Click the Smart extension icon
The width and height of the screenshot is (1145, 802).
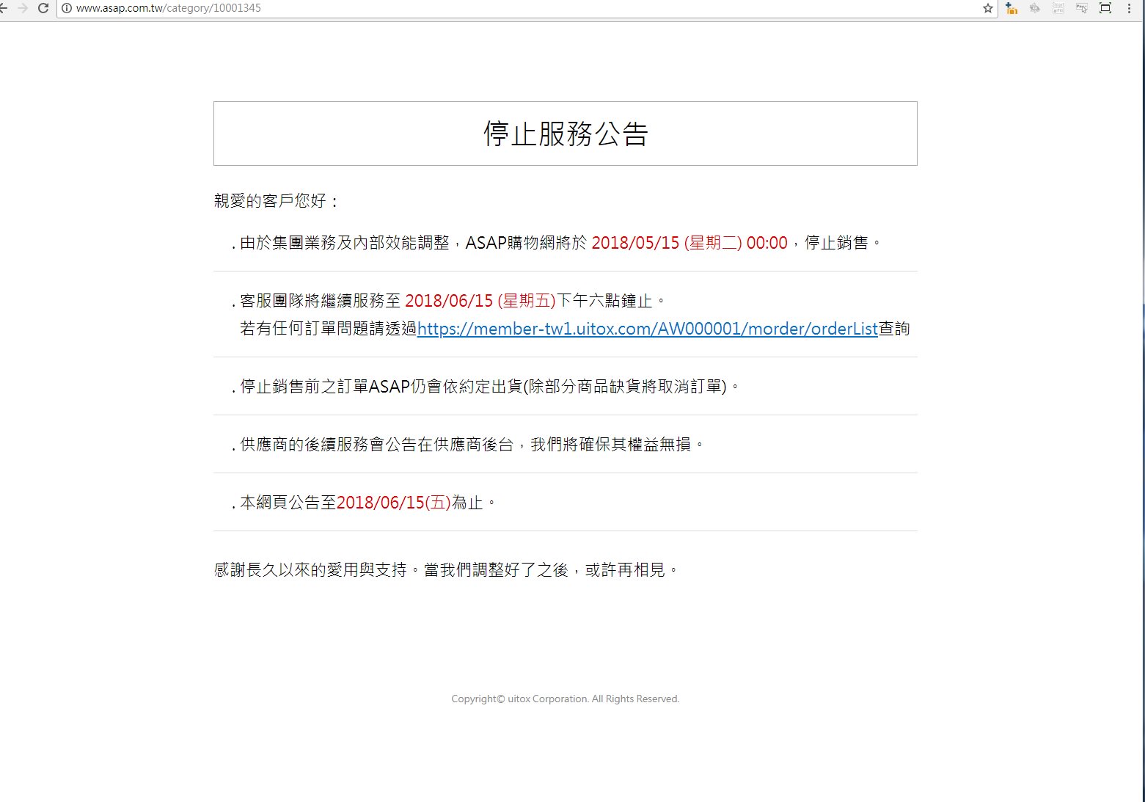(x=1058, y=8)
